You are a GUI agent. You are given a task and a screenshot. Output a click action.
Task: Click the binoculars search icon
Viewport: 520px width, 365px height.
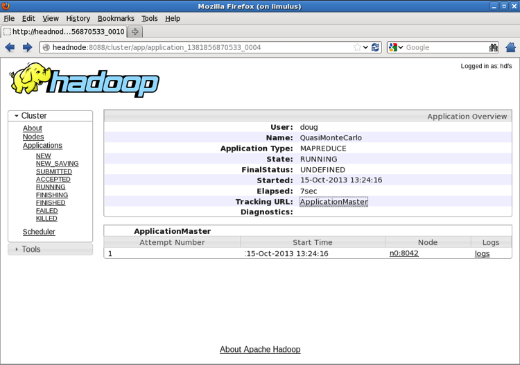point(493,47)
